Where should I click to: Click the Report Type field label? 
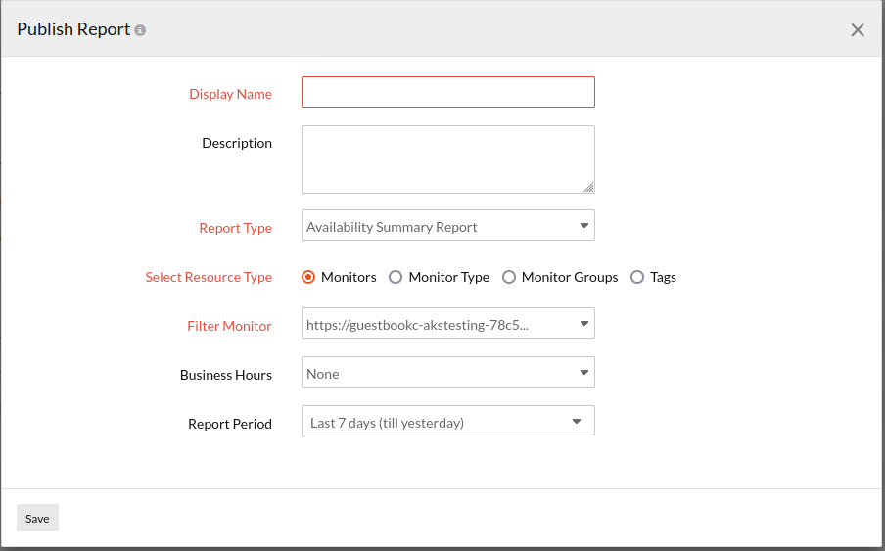[235, 228]
